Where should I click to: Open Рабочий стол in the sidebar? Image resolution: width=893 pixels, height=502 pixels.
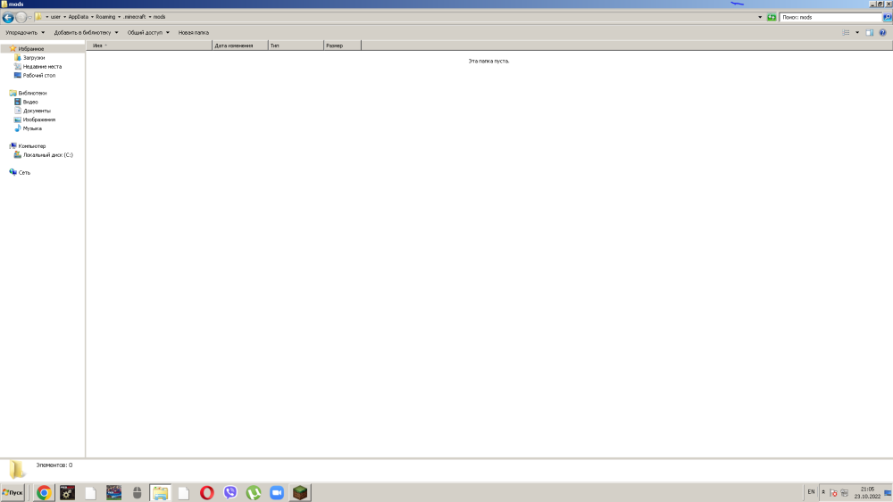coord(38,76)
